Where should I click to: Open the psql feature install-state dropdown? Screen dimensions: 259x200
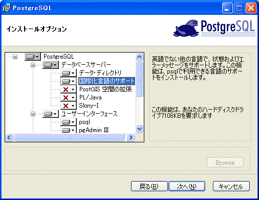pyautogui.click(x=68, y=122)
